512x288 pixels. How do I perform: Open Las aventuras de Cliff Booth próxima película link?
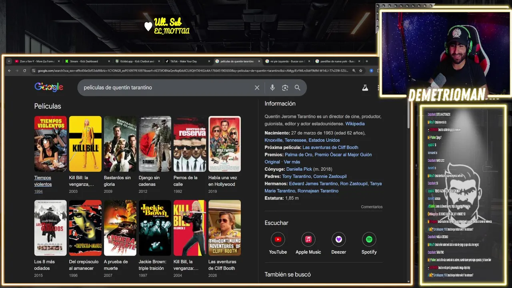(330, 147)
